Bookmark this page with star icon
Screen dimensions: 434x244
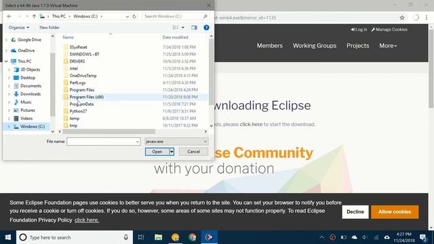[402, 18]
